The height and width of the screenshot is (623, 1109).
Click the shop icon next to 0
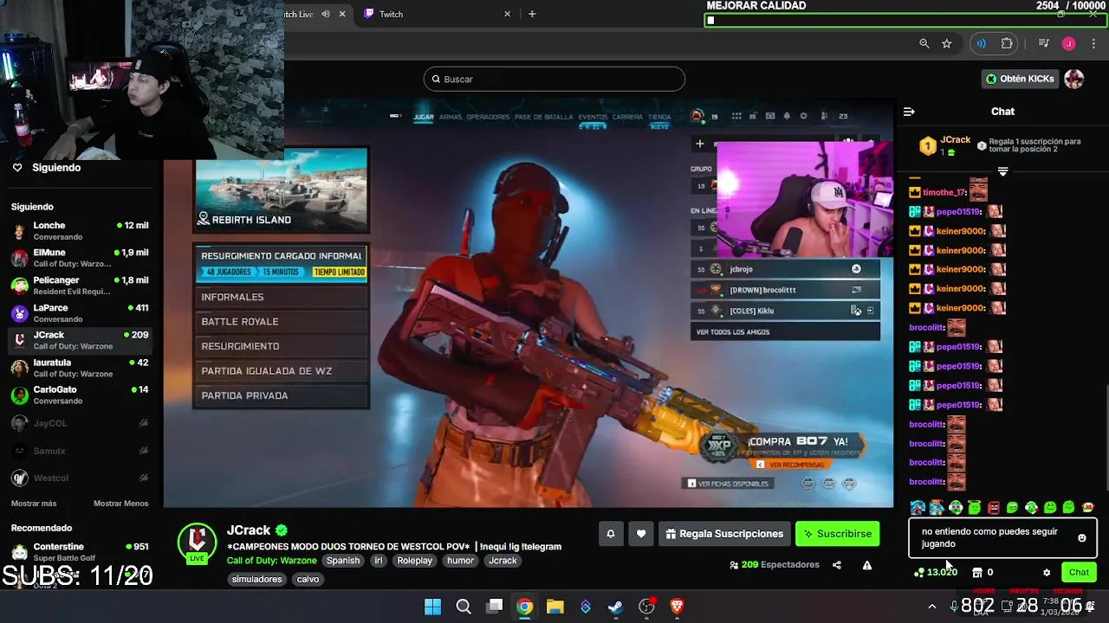[977, 572]
